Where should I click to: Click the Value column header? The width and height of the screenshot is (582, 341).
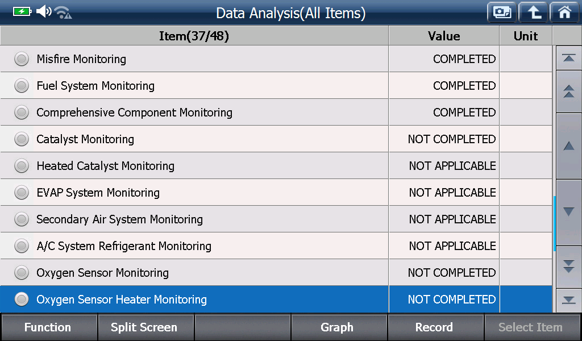coord(444,36)
